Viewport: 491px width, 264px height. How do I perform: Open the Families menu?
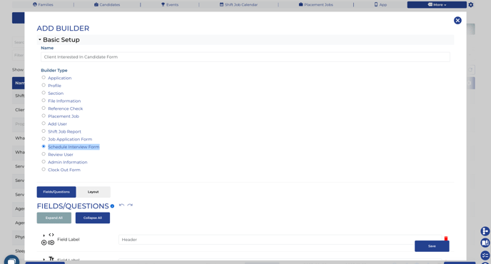43,5
